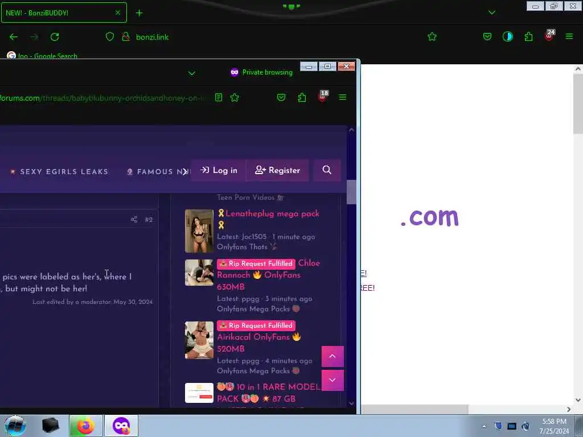Bookmark thread with star in private window

[x=235, y=97]
